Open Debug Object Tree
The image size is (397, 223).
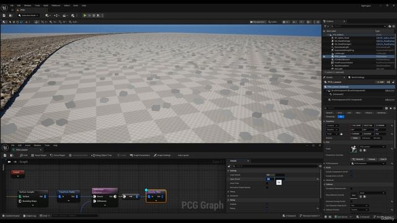pos(101,155)
